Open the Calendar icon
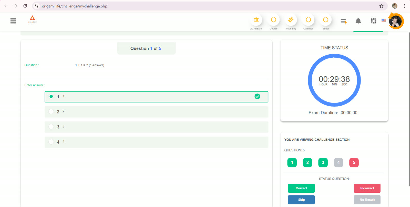 tap(308, 20)
